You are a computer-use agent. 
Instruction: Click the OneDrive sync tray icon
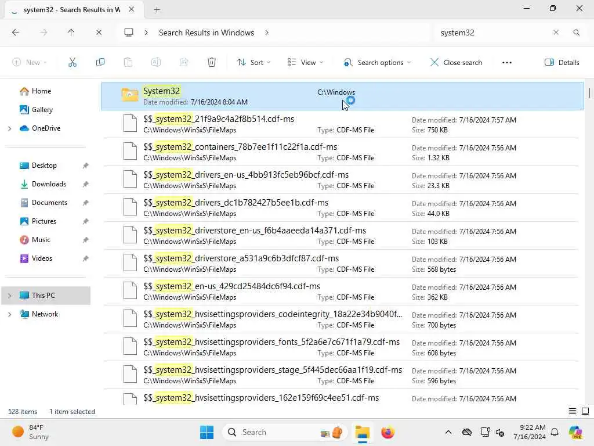click(x=467, y=432)
